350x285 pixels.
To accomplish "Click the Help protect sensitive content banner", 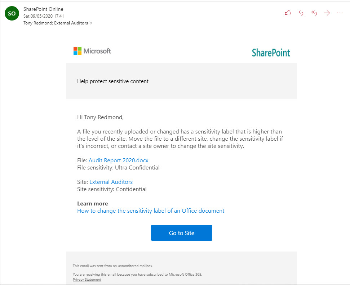I will [181, 81].
